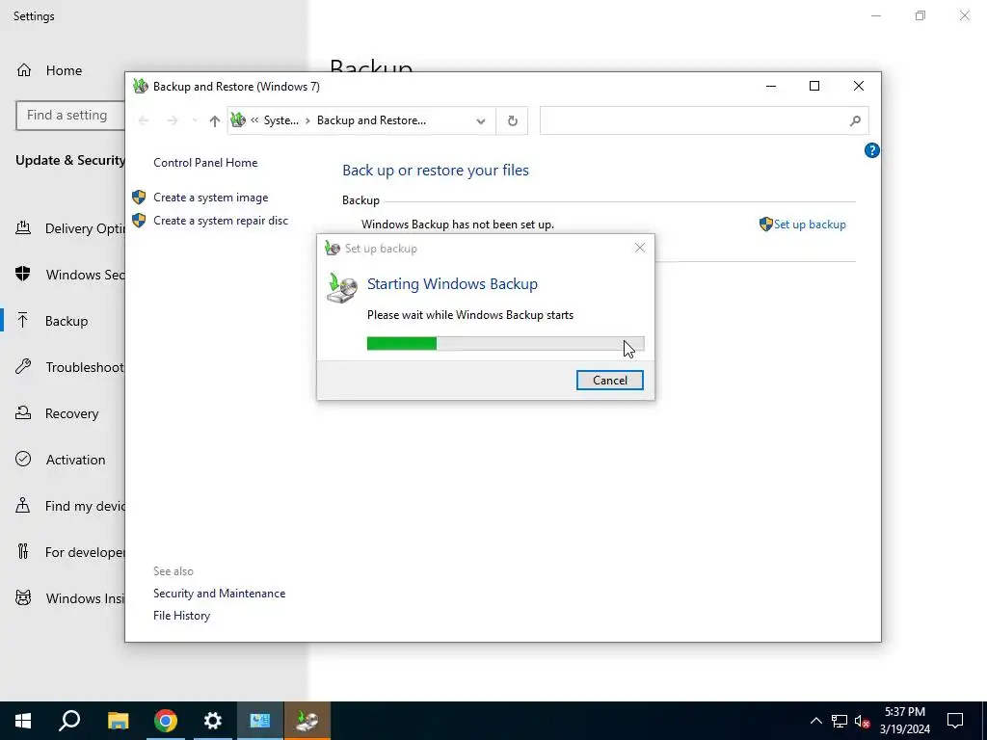987x740 pixels.
Task: Open Create a system image
Action: tap(211, 198)
